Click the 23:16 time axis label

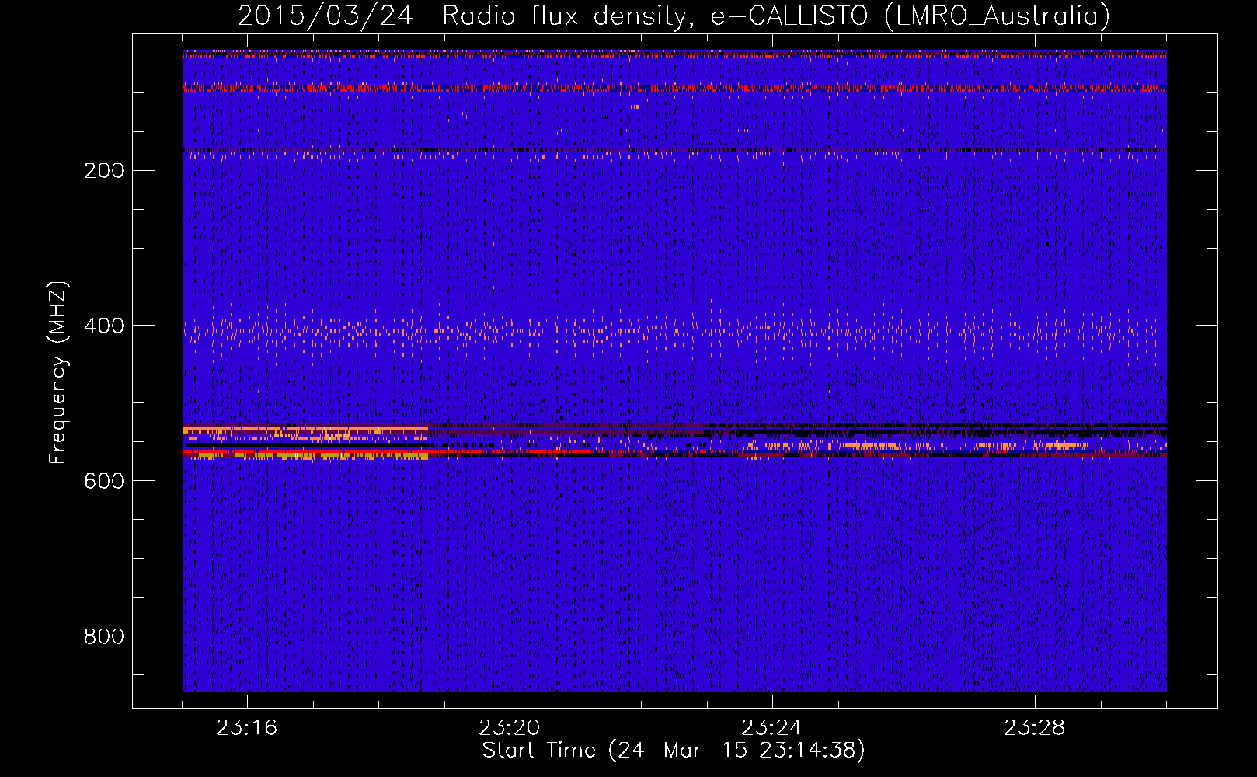click(247, 728)
